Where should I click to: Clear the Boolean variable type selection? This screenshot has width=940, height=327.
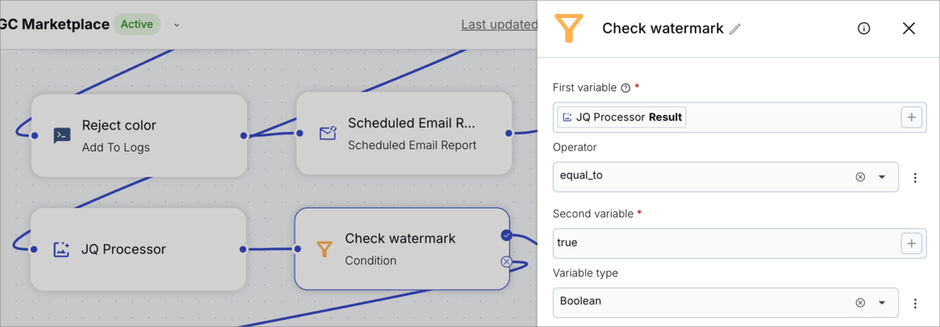(860, 303)
